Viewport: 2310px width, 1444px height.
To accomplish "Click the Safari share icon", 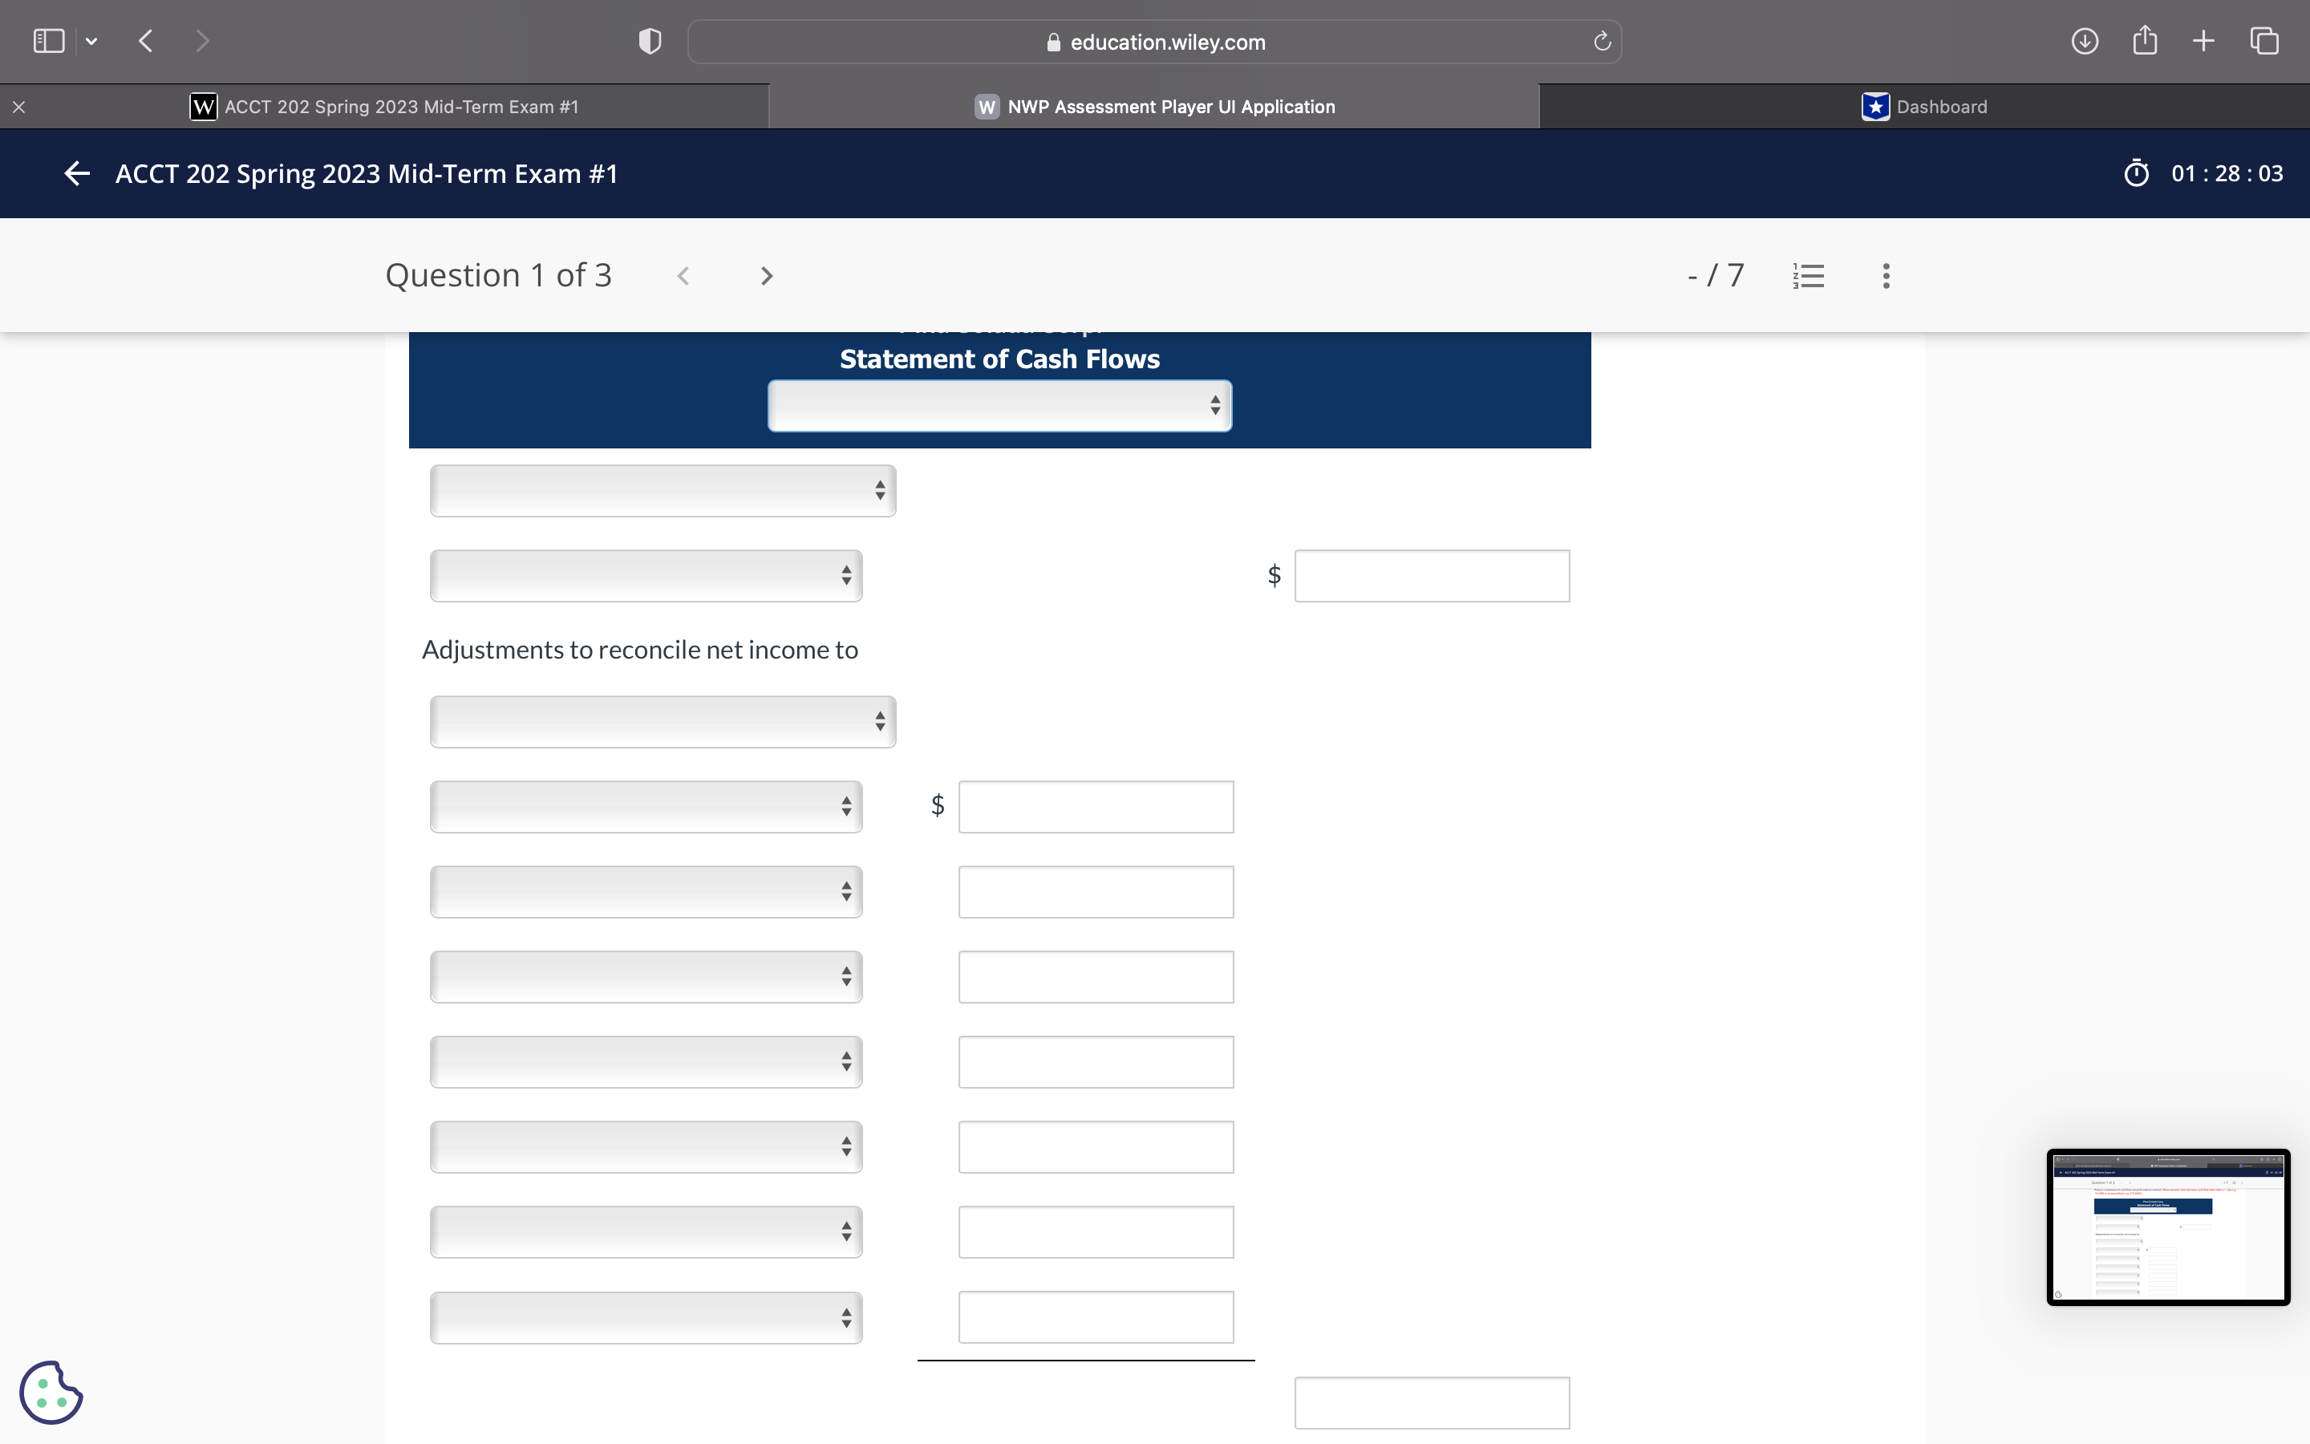I will tap(2144, 40).
